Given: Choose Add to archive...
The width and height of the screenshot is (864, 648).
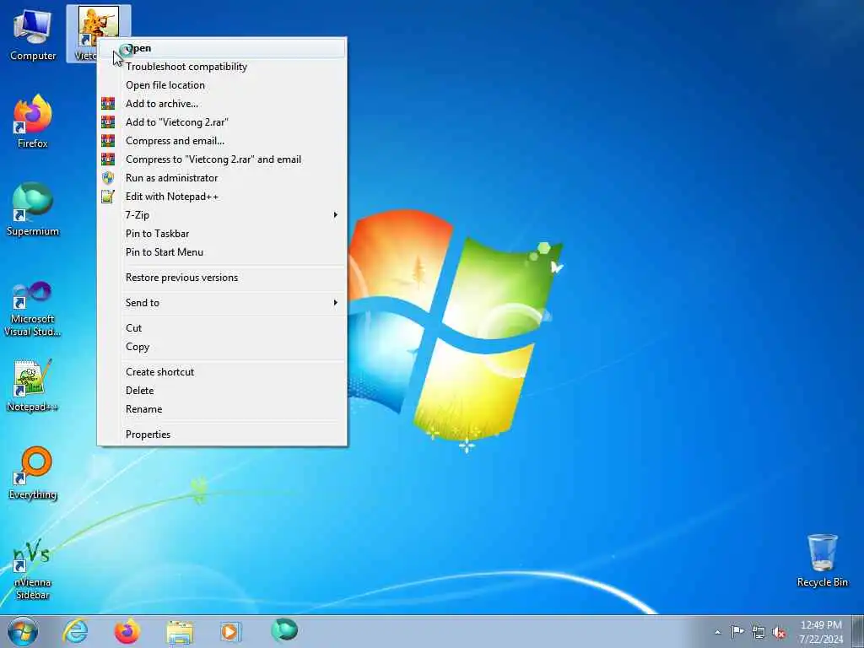Looking at the screenshot, I should click(x=223, y=104).
